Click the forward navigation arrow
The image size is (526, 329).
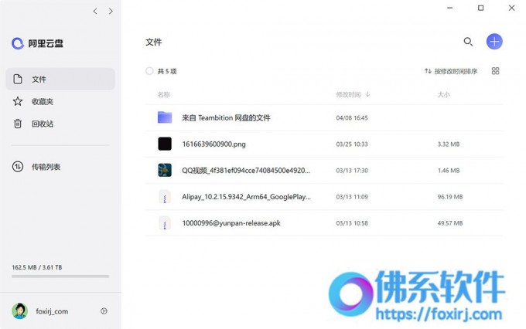click(111, 12)
